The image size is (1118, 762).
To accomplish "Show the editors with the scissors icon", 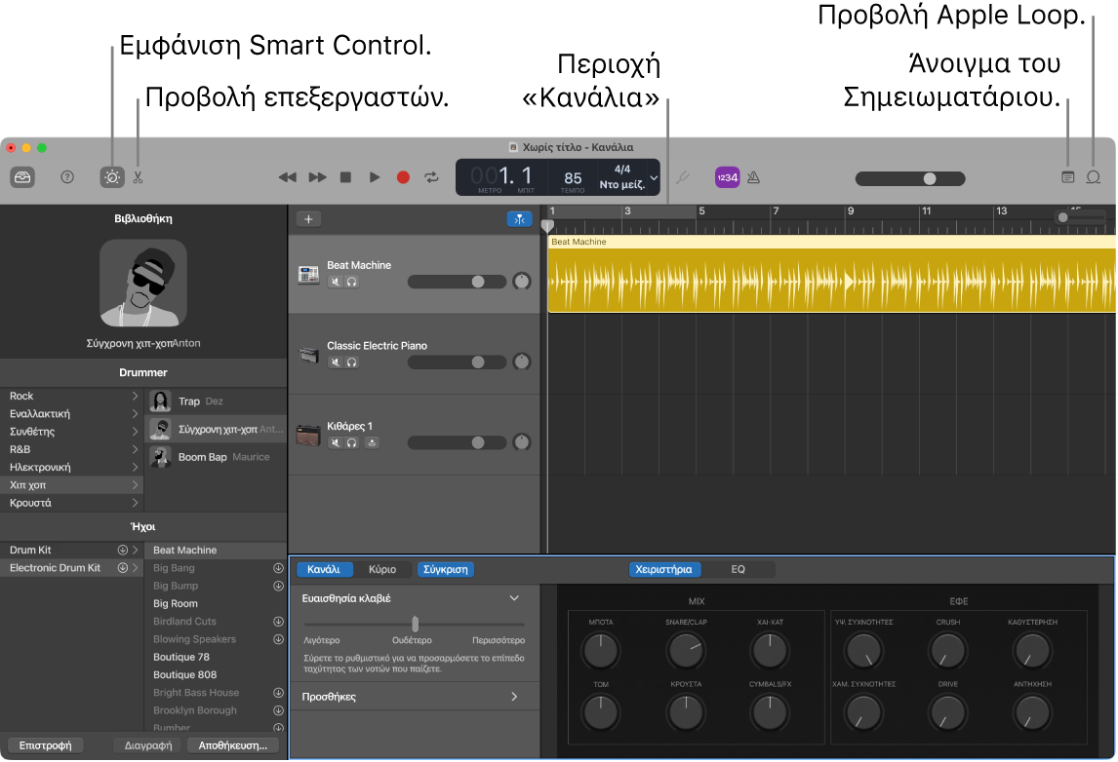I will [140, 177].
